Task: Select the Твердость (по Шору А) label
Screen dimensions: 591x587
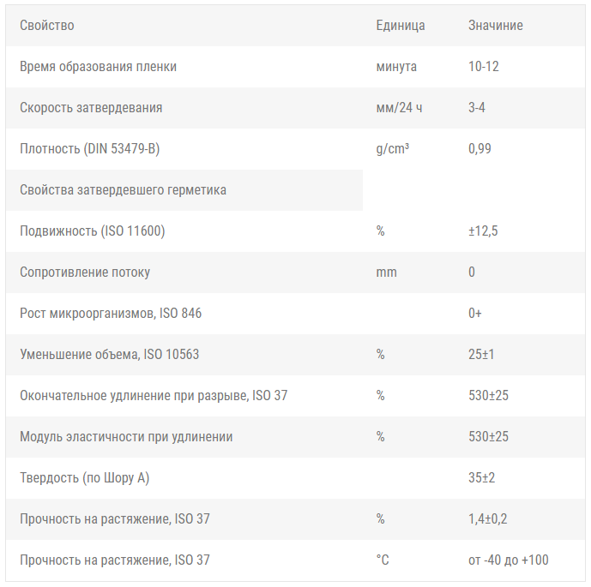Action: tap(84, 477)
